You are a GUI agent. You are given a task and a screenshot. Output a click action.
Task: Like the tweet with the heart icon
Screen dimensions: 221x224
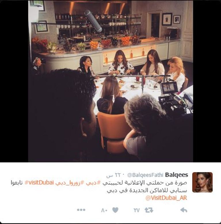(115, 210)
